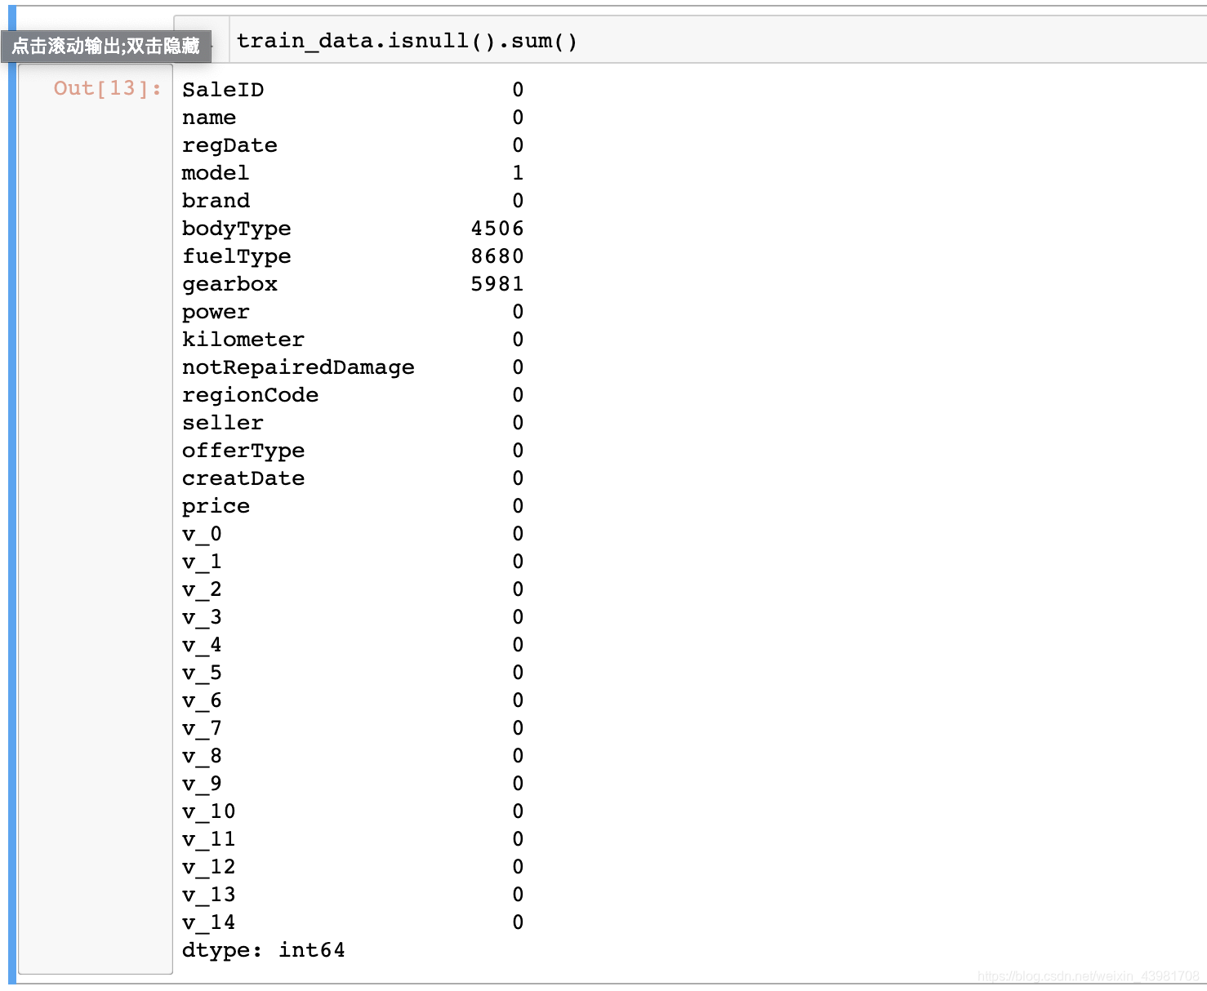
Task: Click the v_10 row label
Action: pyautogui.click(x=209, y=811)
